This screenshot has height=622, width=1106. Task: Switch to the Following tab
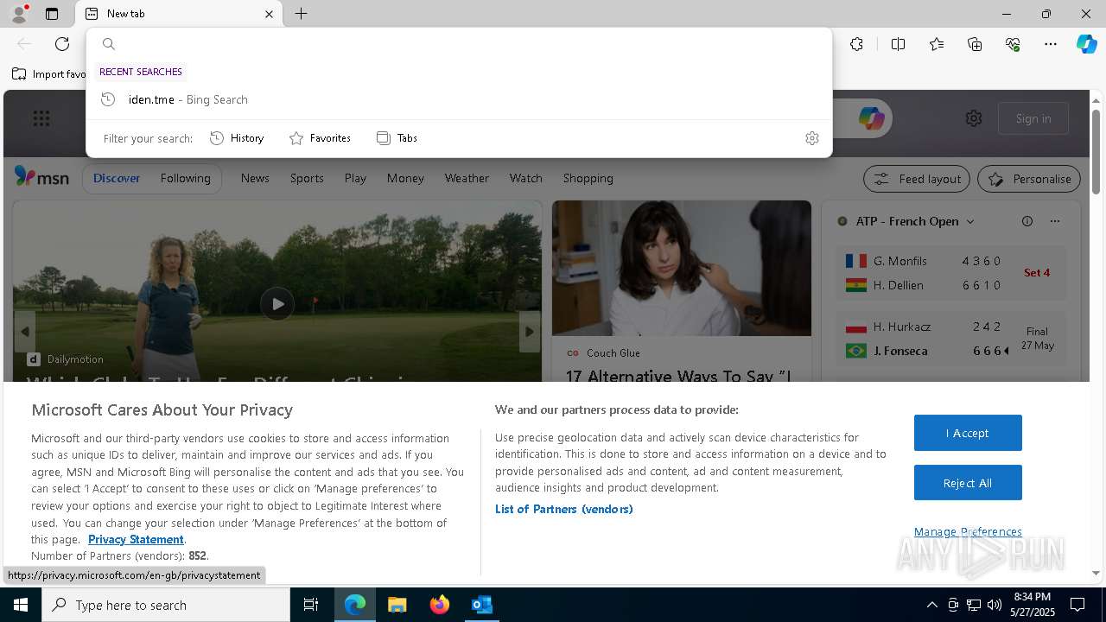click(185, 178)
